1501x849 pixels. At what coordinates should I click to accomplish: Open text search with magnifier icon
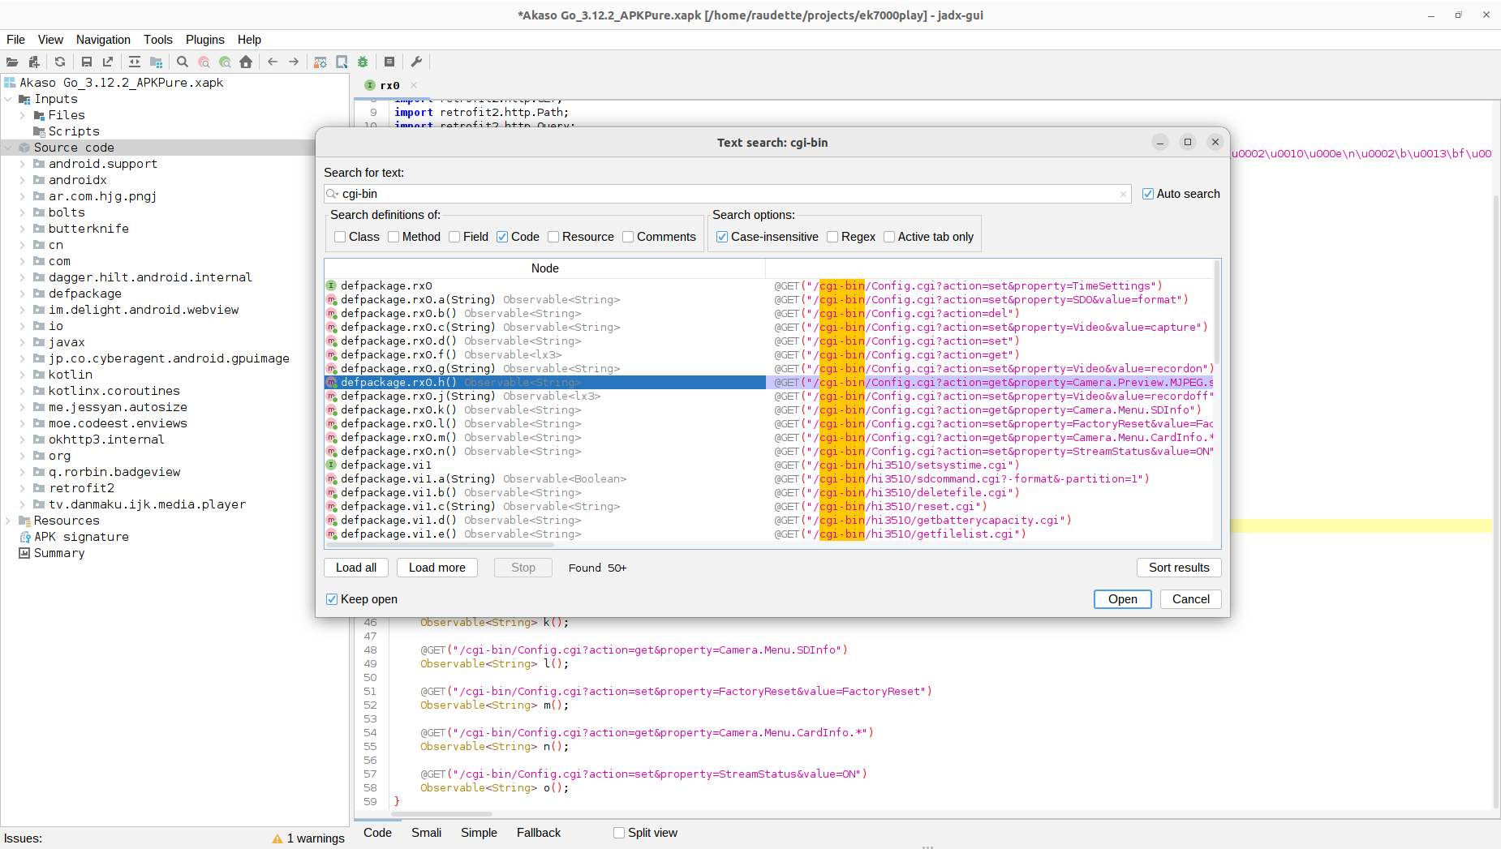[183, 62]
